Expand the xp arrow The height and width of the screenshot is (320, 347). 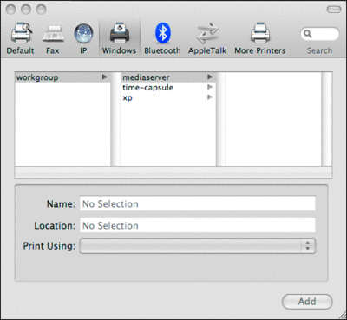[x=210, y=97]
